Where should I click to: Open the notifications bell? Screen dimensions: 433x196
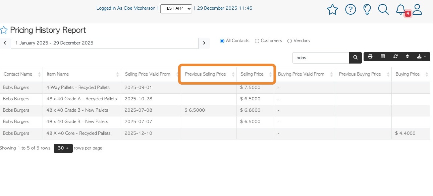(x=400, y=10)
